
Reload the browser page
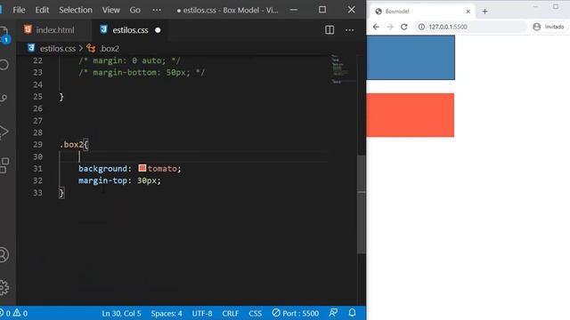(403, 27)
